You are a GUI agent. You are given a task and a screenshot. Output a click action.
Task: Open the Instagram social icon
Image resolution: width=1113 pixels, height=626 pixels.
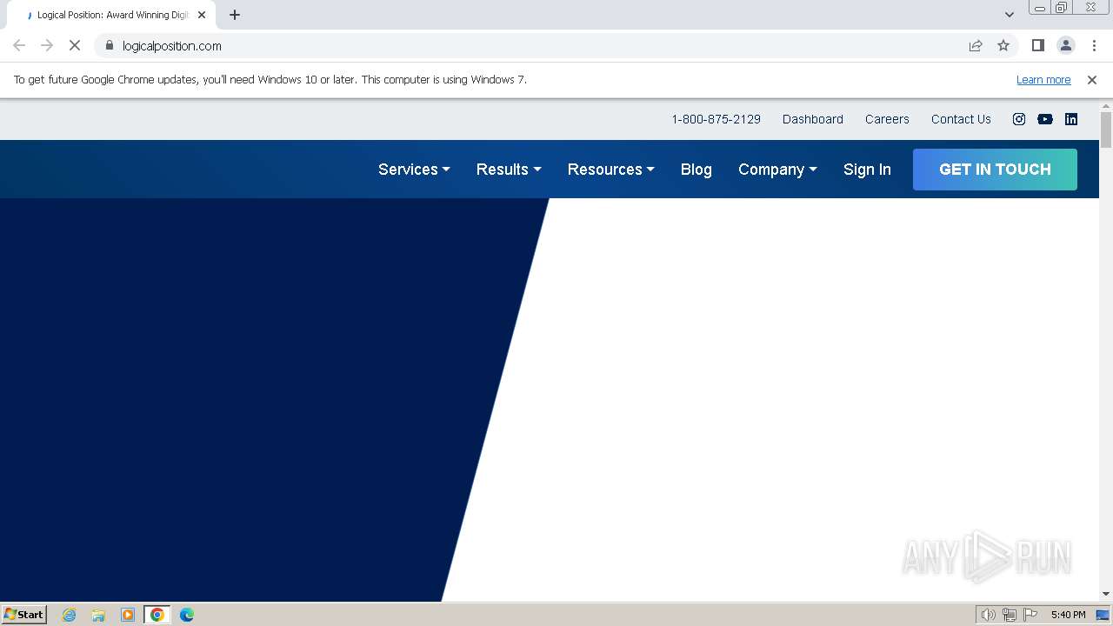click(1019, 119)
